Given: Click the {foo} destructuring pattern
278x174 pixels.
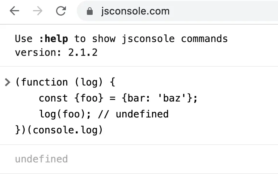Looking at the screenshot, I should click(89, 98).
